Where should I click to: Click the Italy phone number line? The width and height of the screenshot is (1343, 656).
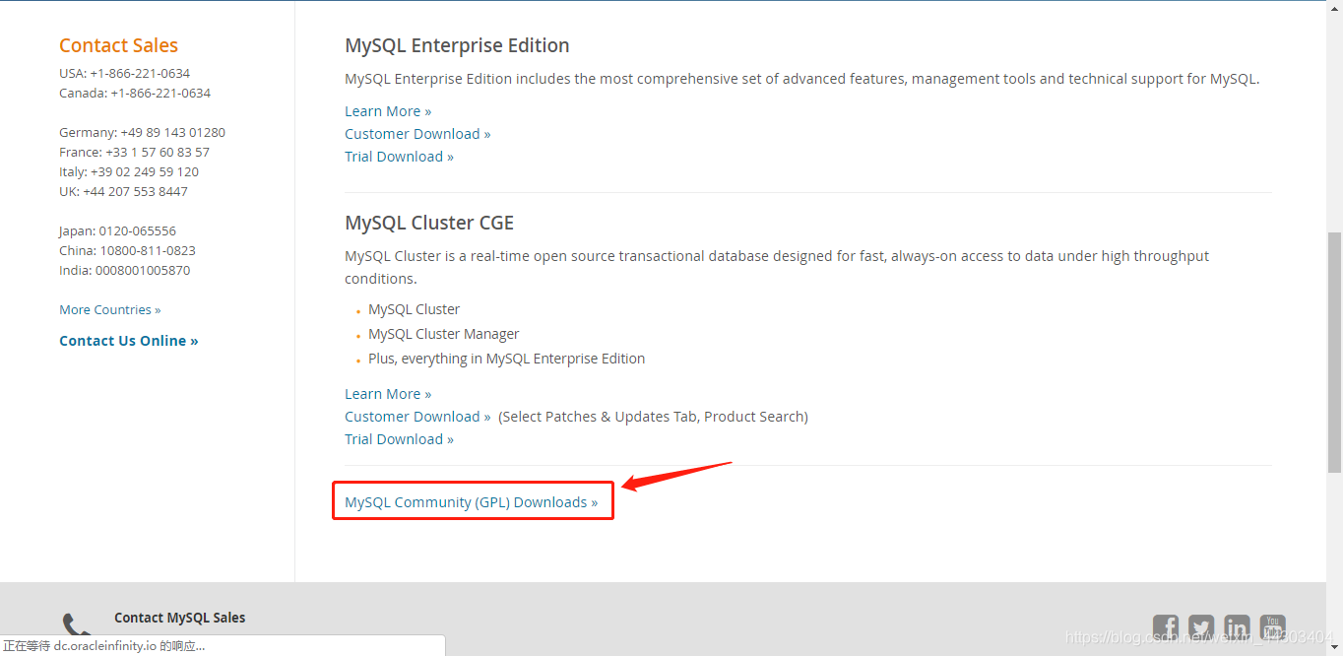[x=129, y=171]
